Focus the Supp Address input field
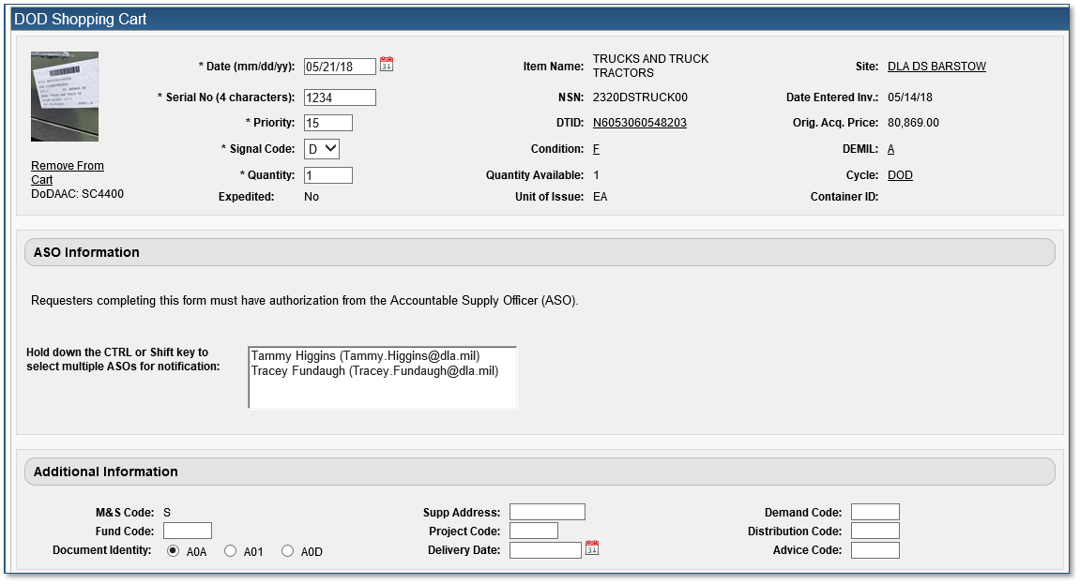 pyautogui.click(x=547, y=512)
